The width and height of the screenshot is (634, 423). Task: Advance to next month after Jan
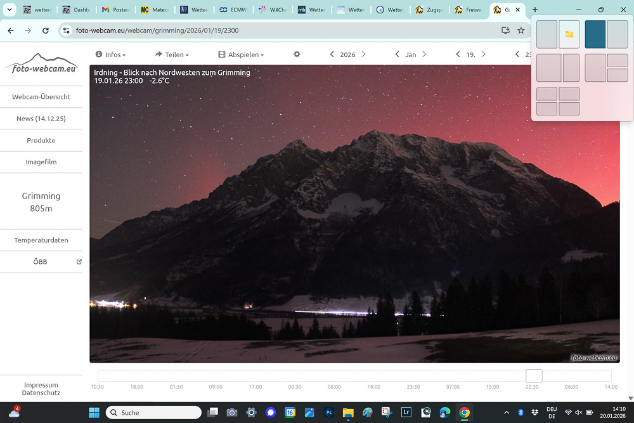[424, 55]
